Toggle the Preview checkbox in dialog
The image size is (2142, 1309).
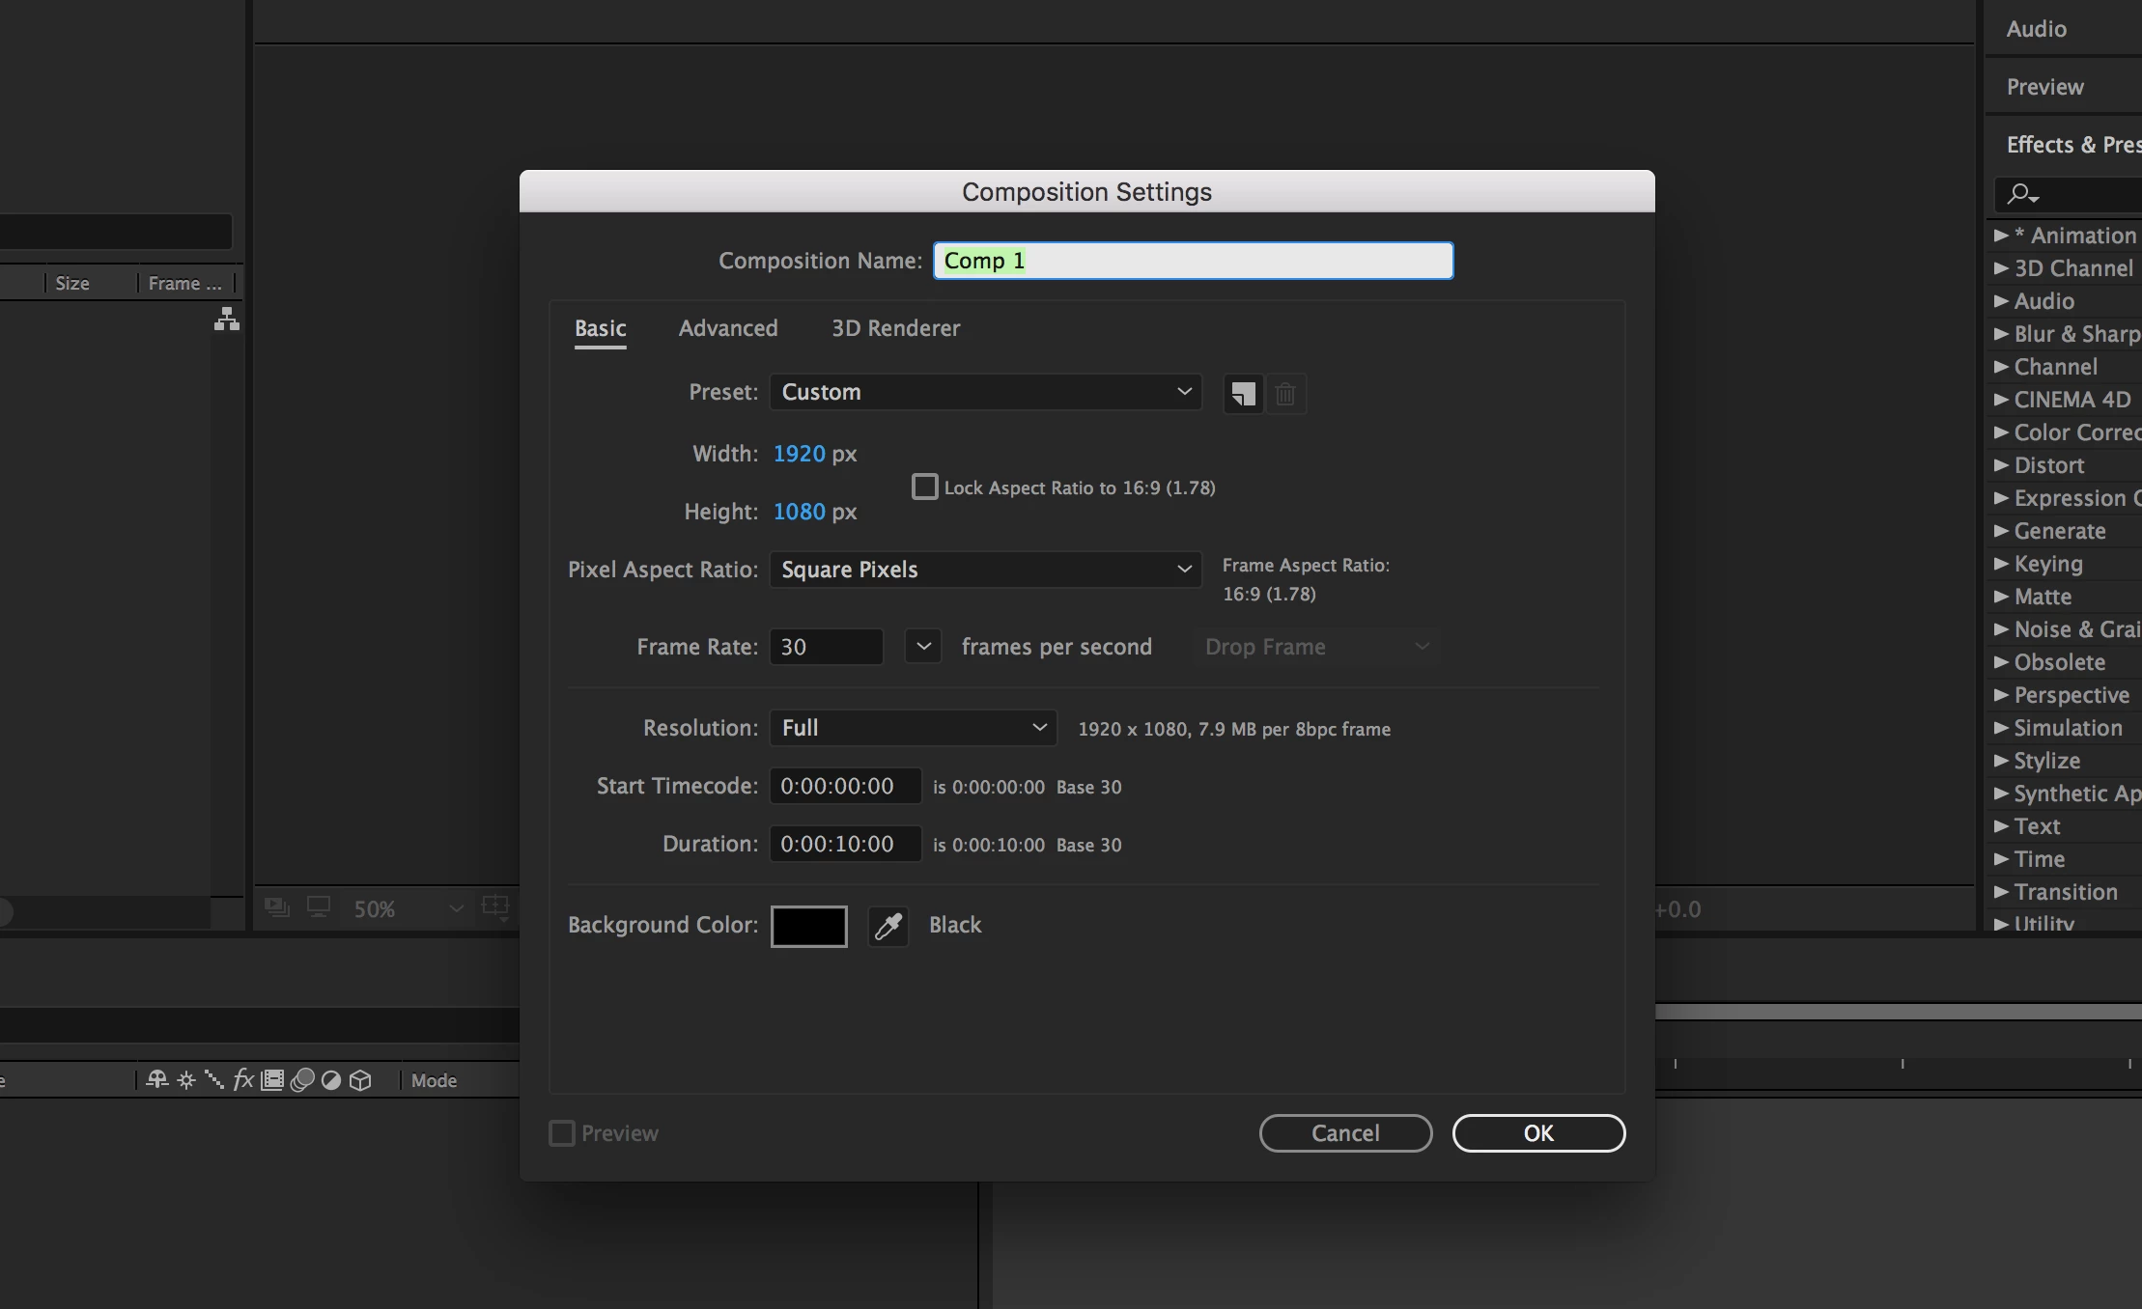pyautogui.click(x=562, y=1133)
